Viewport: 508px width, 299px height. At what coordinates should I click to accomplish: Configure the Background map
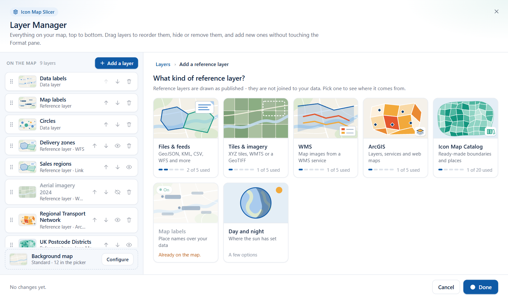click(117, 259)
